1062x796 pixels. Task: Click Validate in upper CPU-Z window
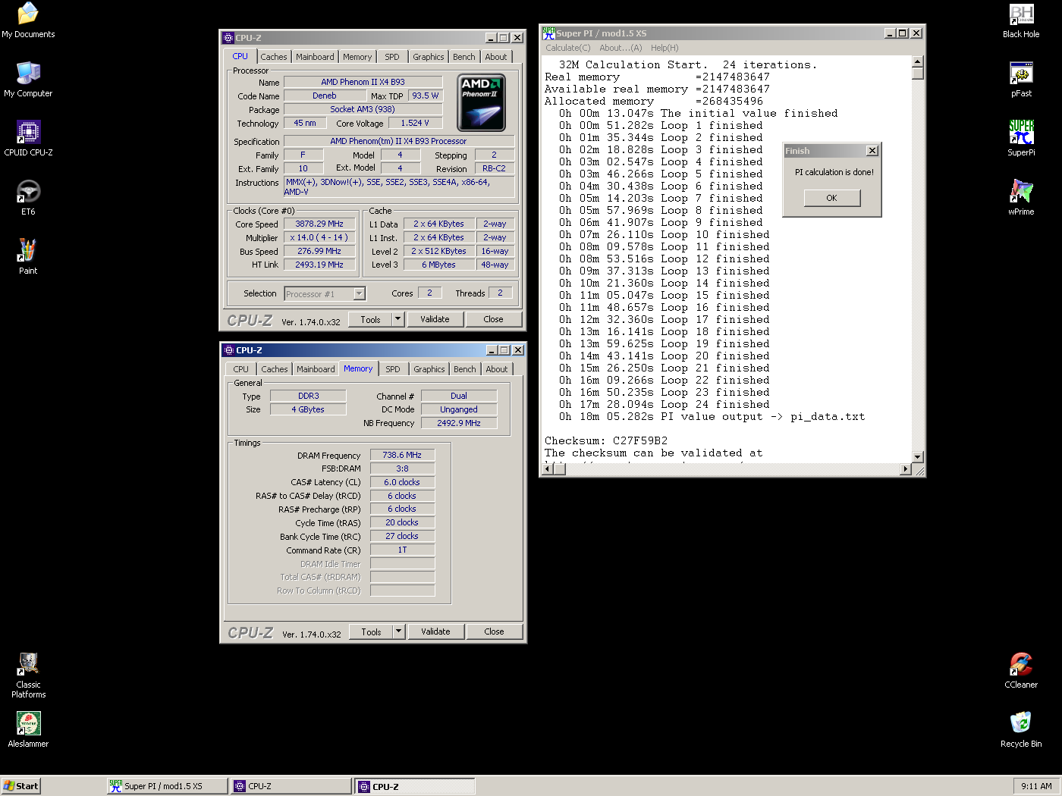(x=435, y=319)
